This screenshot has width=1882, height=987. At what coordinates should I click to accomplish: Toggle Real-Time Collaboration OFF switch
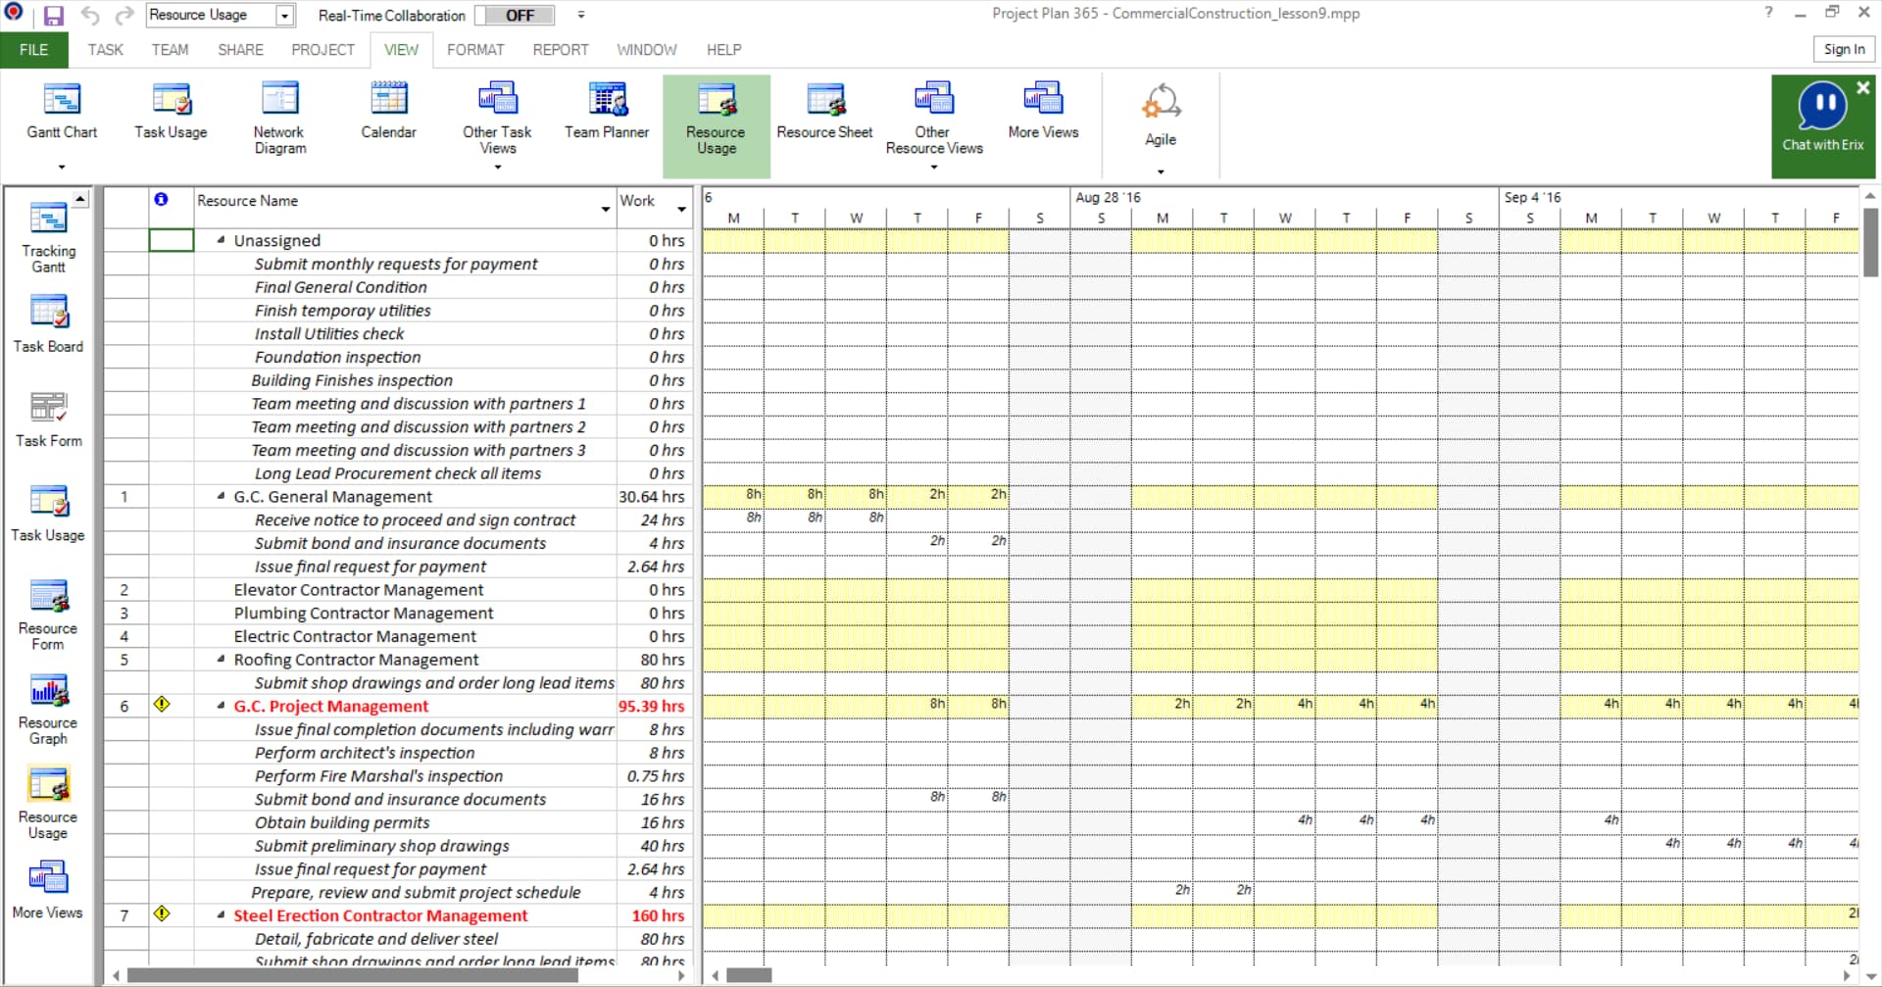(515, 16)
